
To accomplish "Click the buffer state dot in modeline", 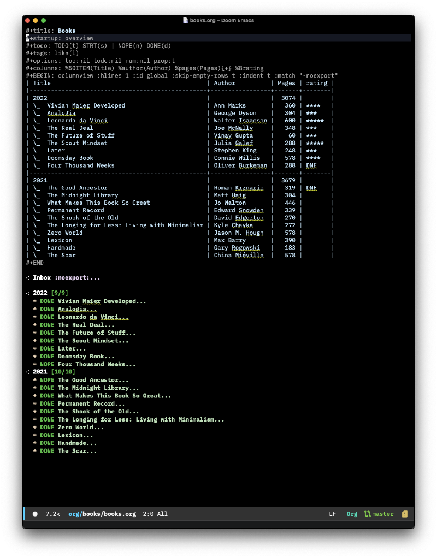I will tap(35, 514).
